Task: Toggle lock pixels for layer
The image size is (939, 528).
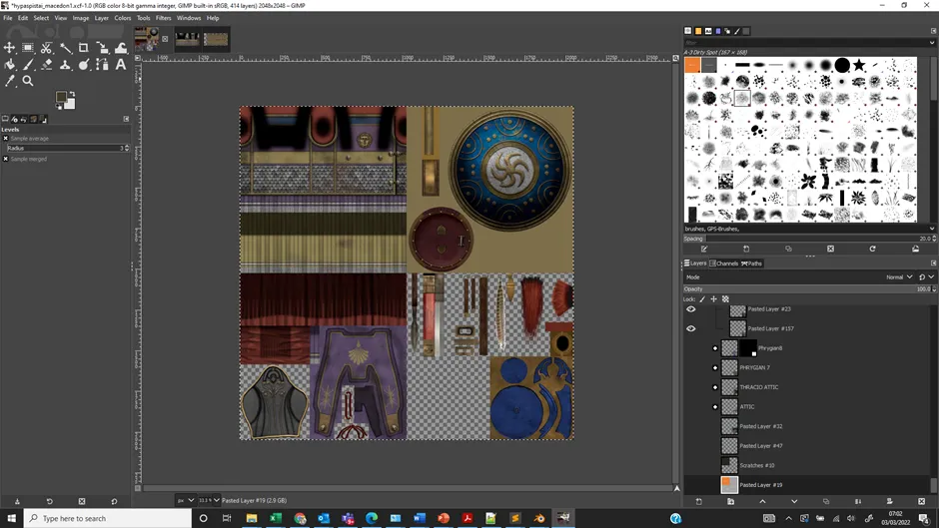Action: pos(702,298)
